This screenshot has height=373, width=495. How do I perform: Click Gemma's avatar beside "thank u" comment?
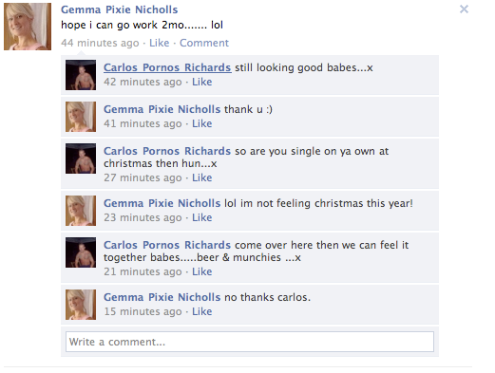click(81, 117)
